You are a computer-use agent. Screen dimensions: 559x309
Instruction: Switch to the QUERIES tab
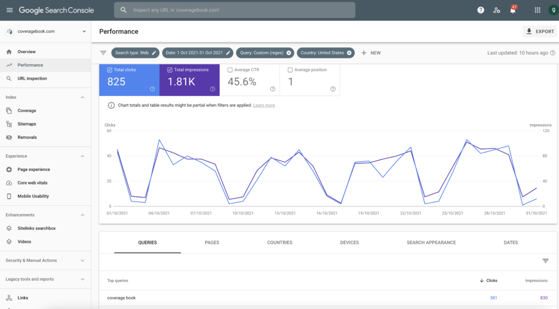tap(147, 242)
